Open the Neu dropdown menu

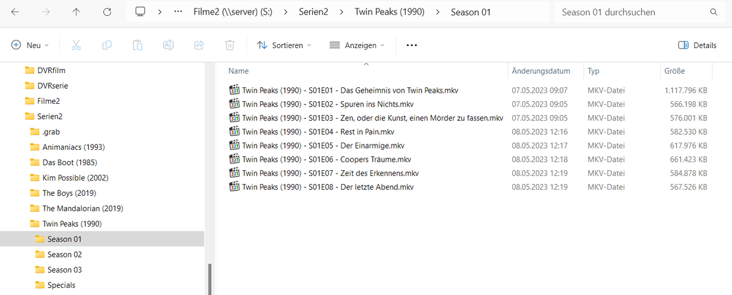click(x=30, y=45)
